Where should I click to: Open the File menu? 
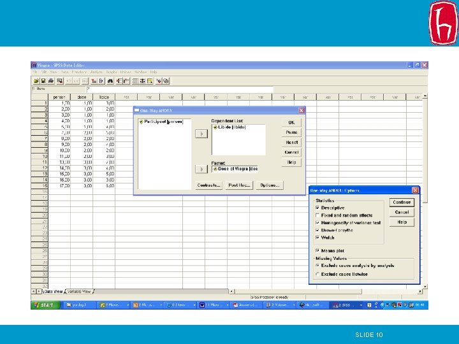coord(35,72)
